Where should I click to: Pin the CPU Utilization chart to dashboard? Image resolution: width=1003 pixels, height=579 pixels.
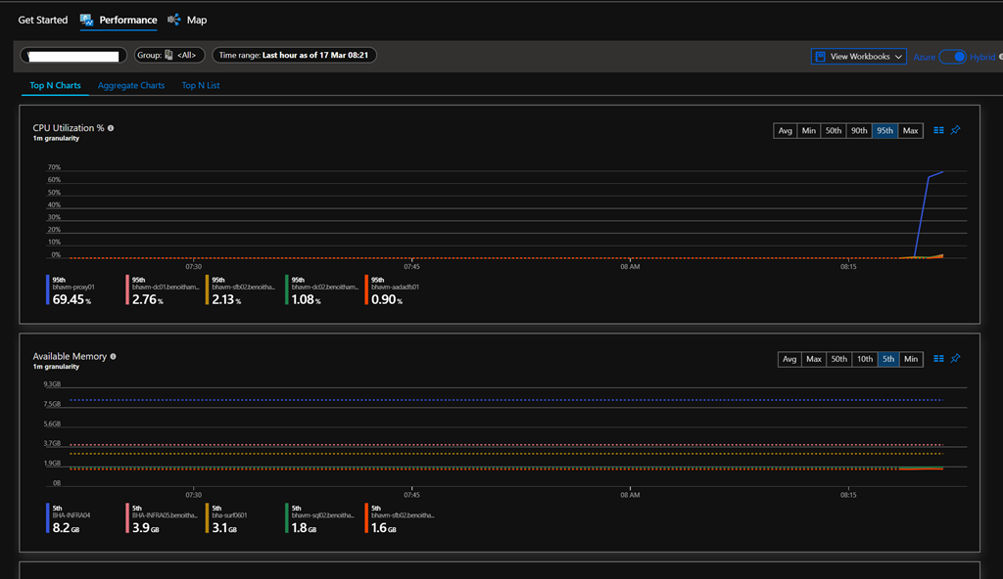coord(956,130)
